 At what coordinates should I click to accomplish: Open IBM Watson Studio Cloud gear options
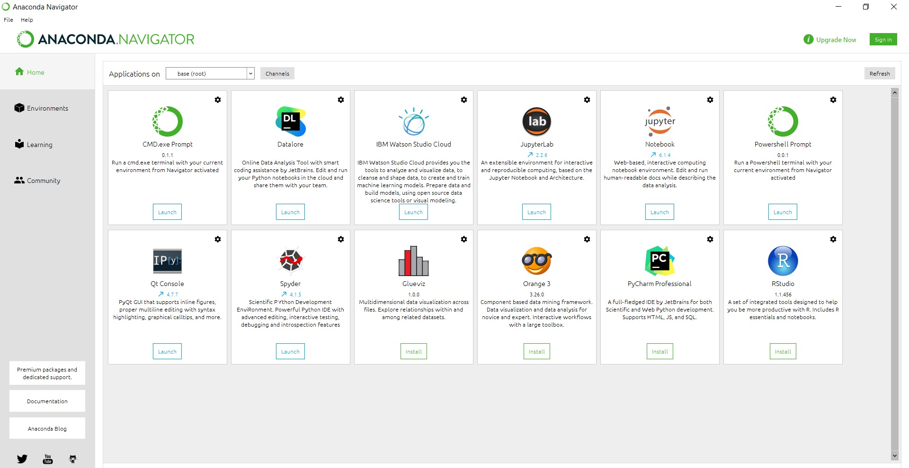coord(464,100)
